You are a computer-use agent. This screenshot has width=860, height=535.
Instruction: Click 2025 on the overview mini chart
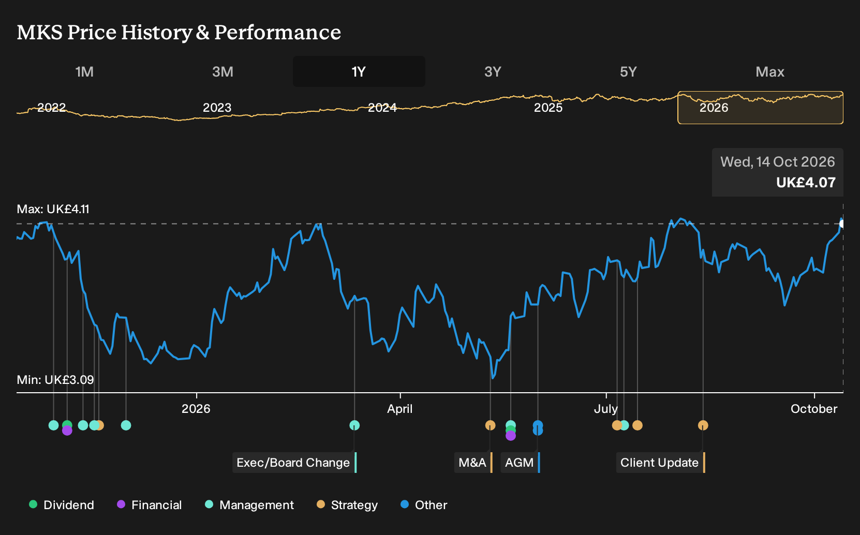coord(548,108)
